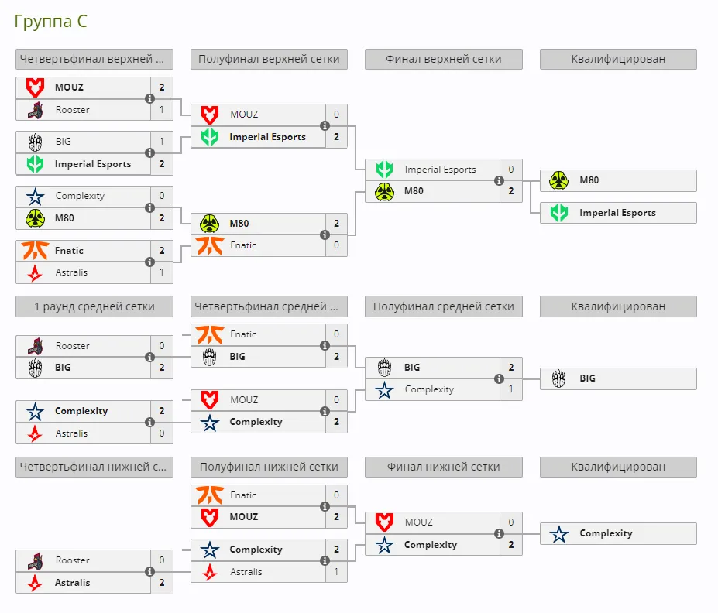Open info icon for M80 vs Fnatic semifinal
This screenshot has width=718, height=613.
point(325,235)
